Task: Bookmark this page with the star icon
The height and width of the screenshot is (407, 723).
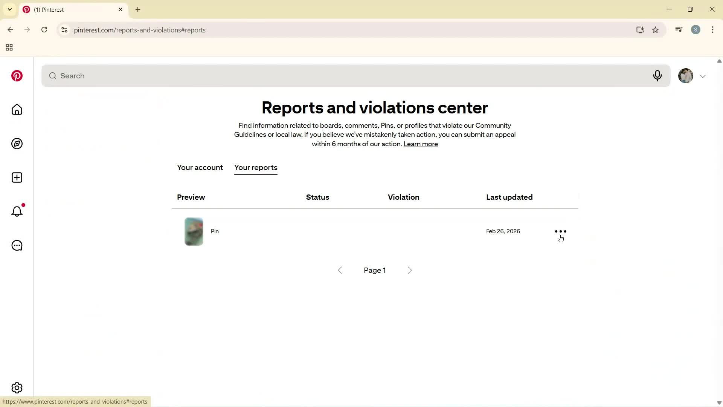Action: [x=656, y=30]
